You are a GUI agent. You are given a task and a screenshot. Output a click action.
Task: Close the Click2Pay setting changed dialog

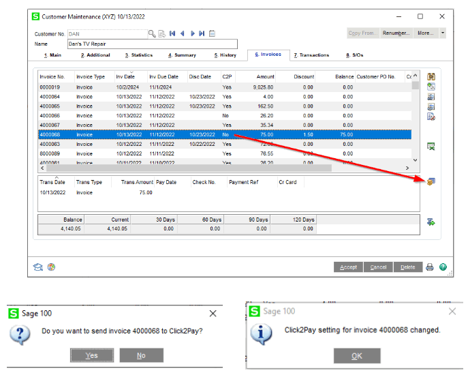(452, 312)
